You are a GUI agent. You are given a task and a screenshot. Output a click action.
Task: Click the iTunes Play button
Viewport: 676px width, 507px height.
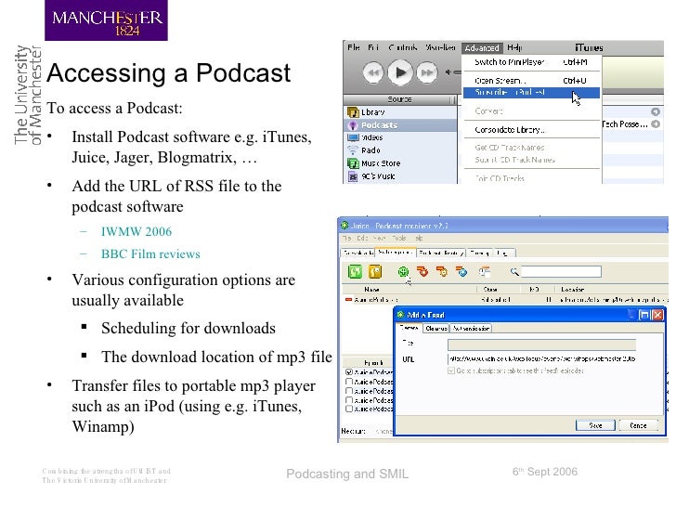pos(400,72)
